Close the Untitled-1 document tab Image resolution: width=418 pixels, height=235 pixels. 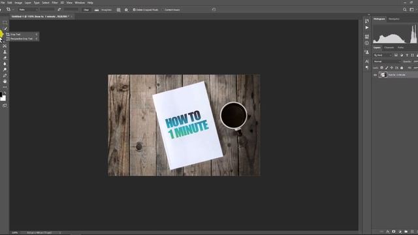click(72, 16)
